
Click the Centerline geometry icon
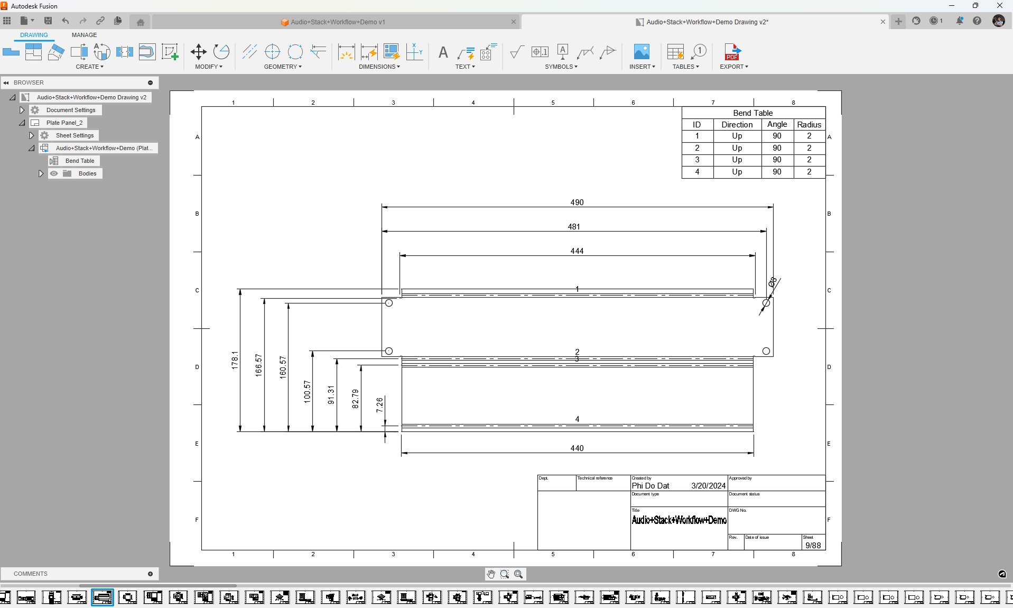[x=249, y=52]
